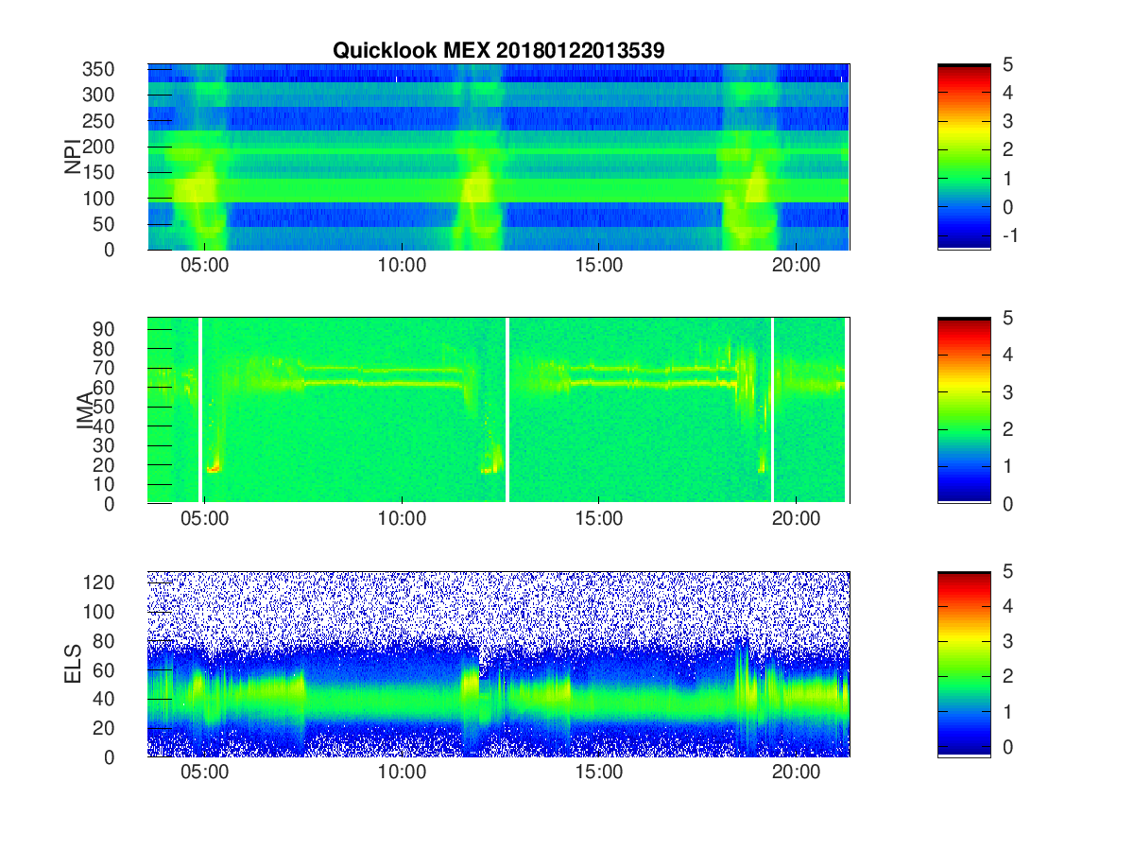
Task: Click the 15:00 tick under the NPI panel
Action: 599,266
